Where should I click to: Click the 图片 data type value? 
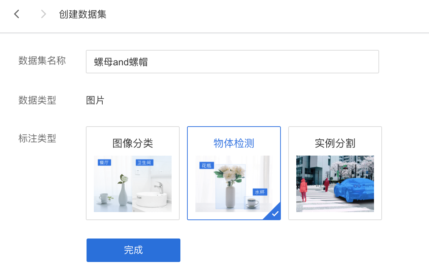[x=95, y=100]
